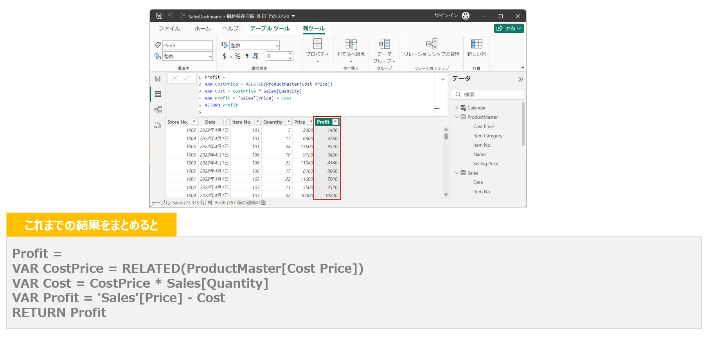Open the format (整数) dropdown
The image size is (705, 337).
click(255, 45)
